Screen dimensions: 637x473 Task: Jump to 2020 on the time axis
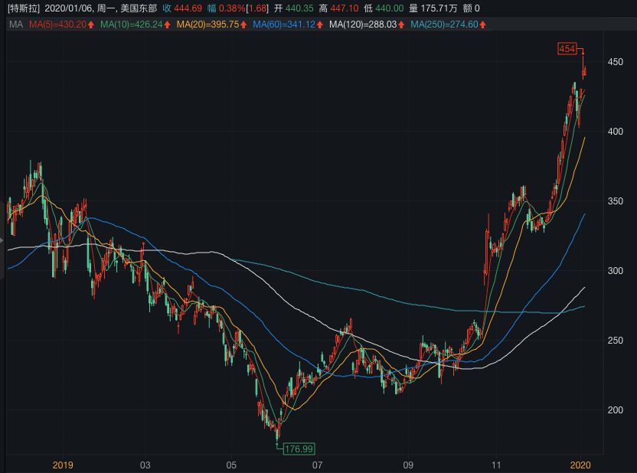(x=580, y=464)
